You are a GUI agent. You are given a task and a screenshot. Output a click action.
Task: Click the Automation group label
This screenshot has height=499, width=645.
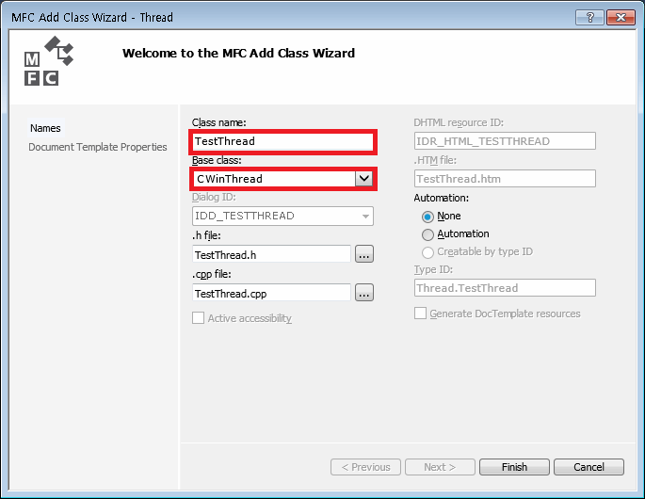pyautogui.click(x=442, y=198)
